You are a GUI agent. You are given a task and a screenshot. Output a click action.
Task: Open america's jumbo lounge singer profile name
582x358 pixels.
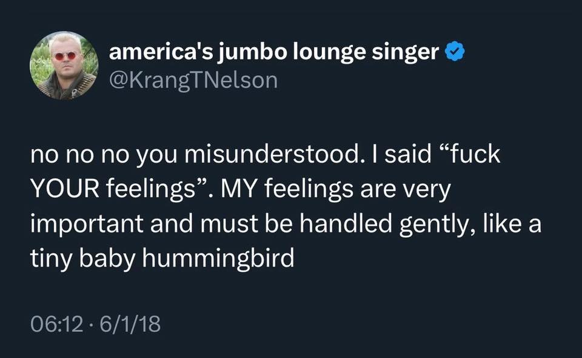tap(273, 53)
